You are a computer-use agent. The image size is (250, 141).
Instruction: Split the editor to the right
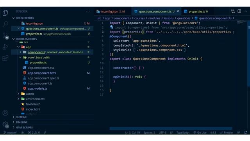point(239,11)
